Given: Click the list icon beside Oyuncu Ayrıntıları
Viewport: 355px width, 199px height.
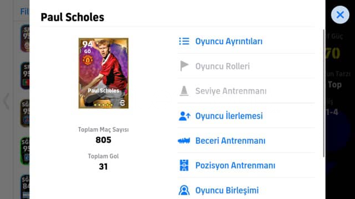Looking at the screenshot, I should pyautogui.click(x=184, y=41).
